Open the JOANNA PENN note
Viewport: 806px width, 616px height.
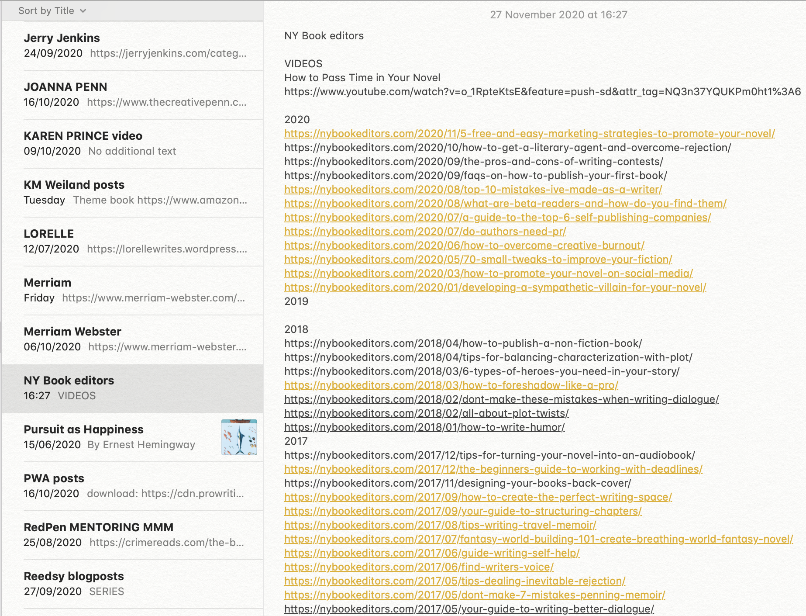click(x=133, y=95)
